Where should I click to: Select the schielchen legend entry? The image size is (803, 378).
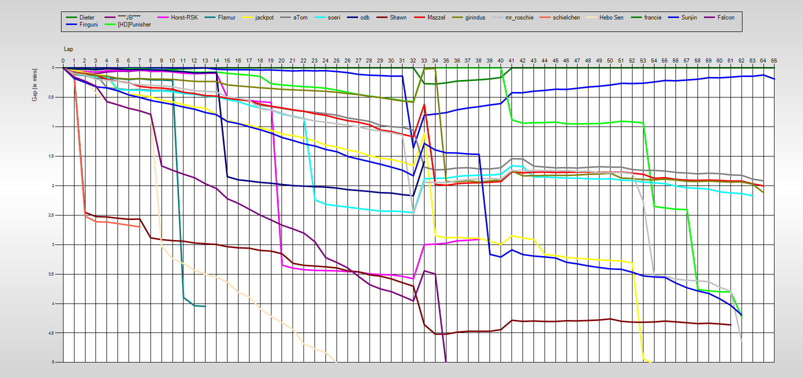pos(566,17)
